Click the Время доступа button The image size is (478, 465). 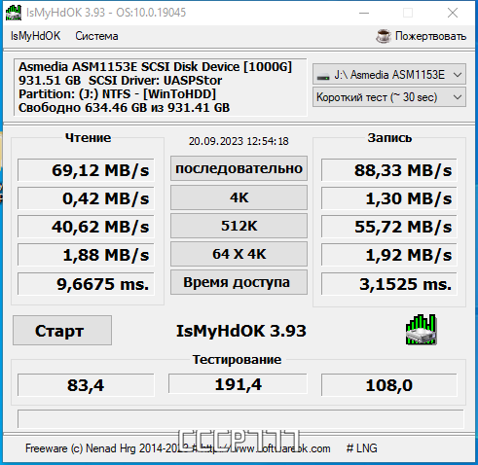coord(239,282)
